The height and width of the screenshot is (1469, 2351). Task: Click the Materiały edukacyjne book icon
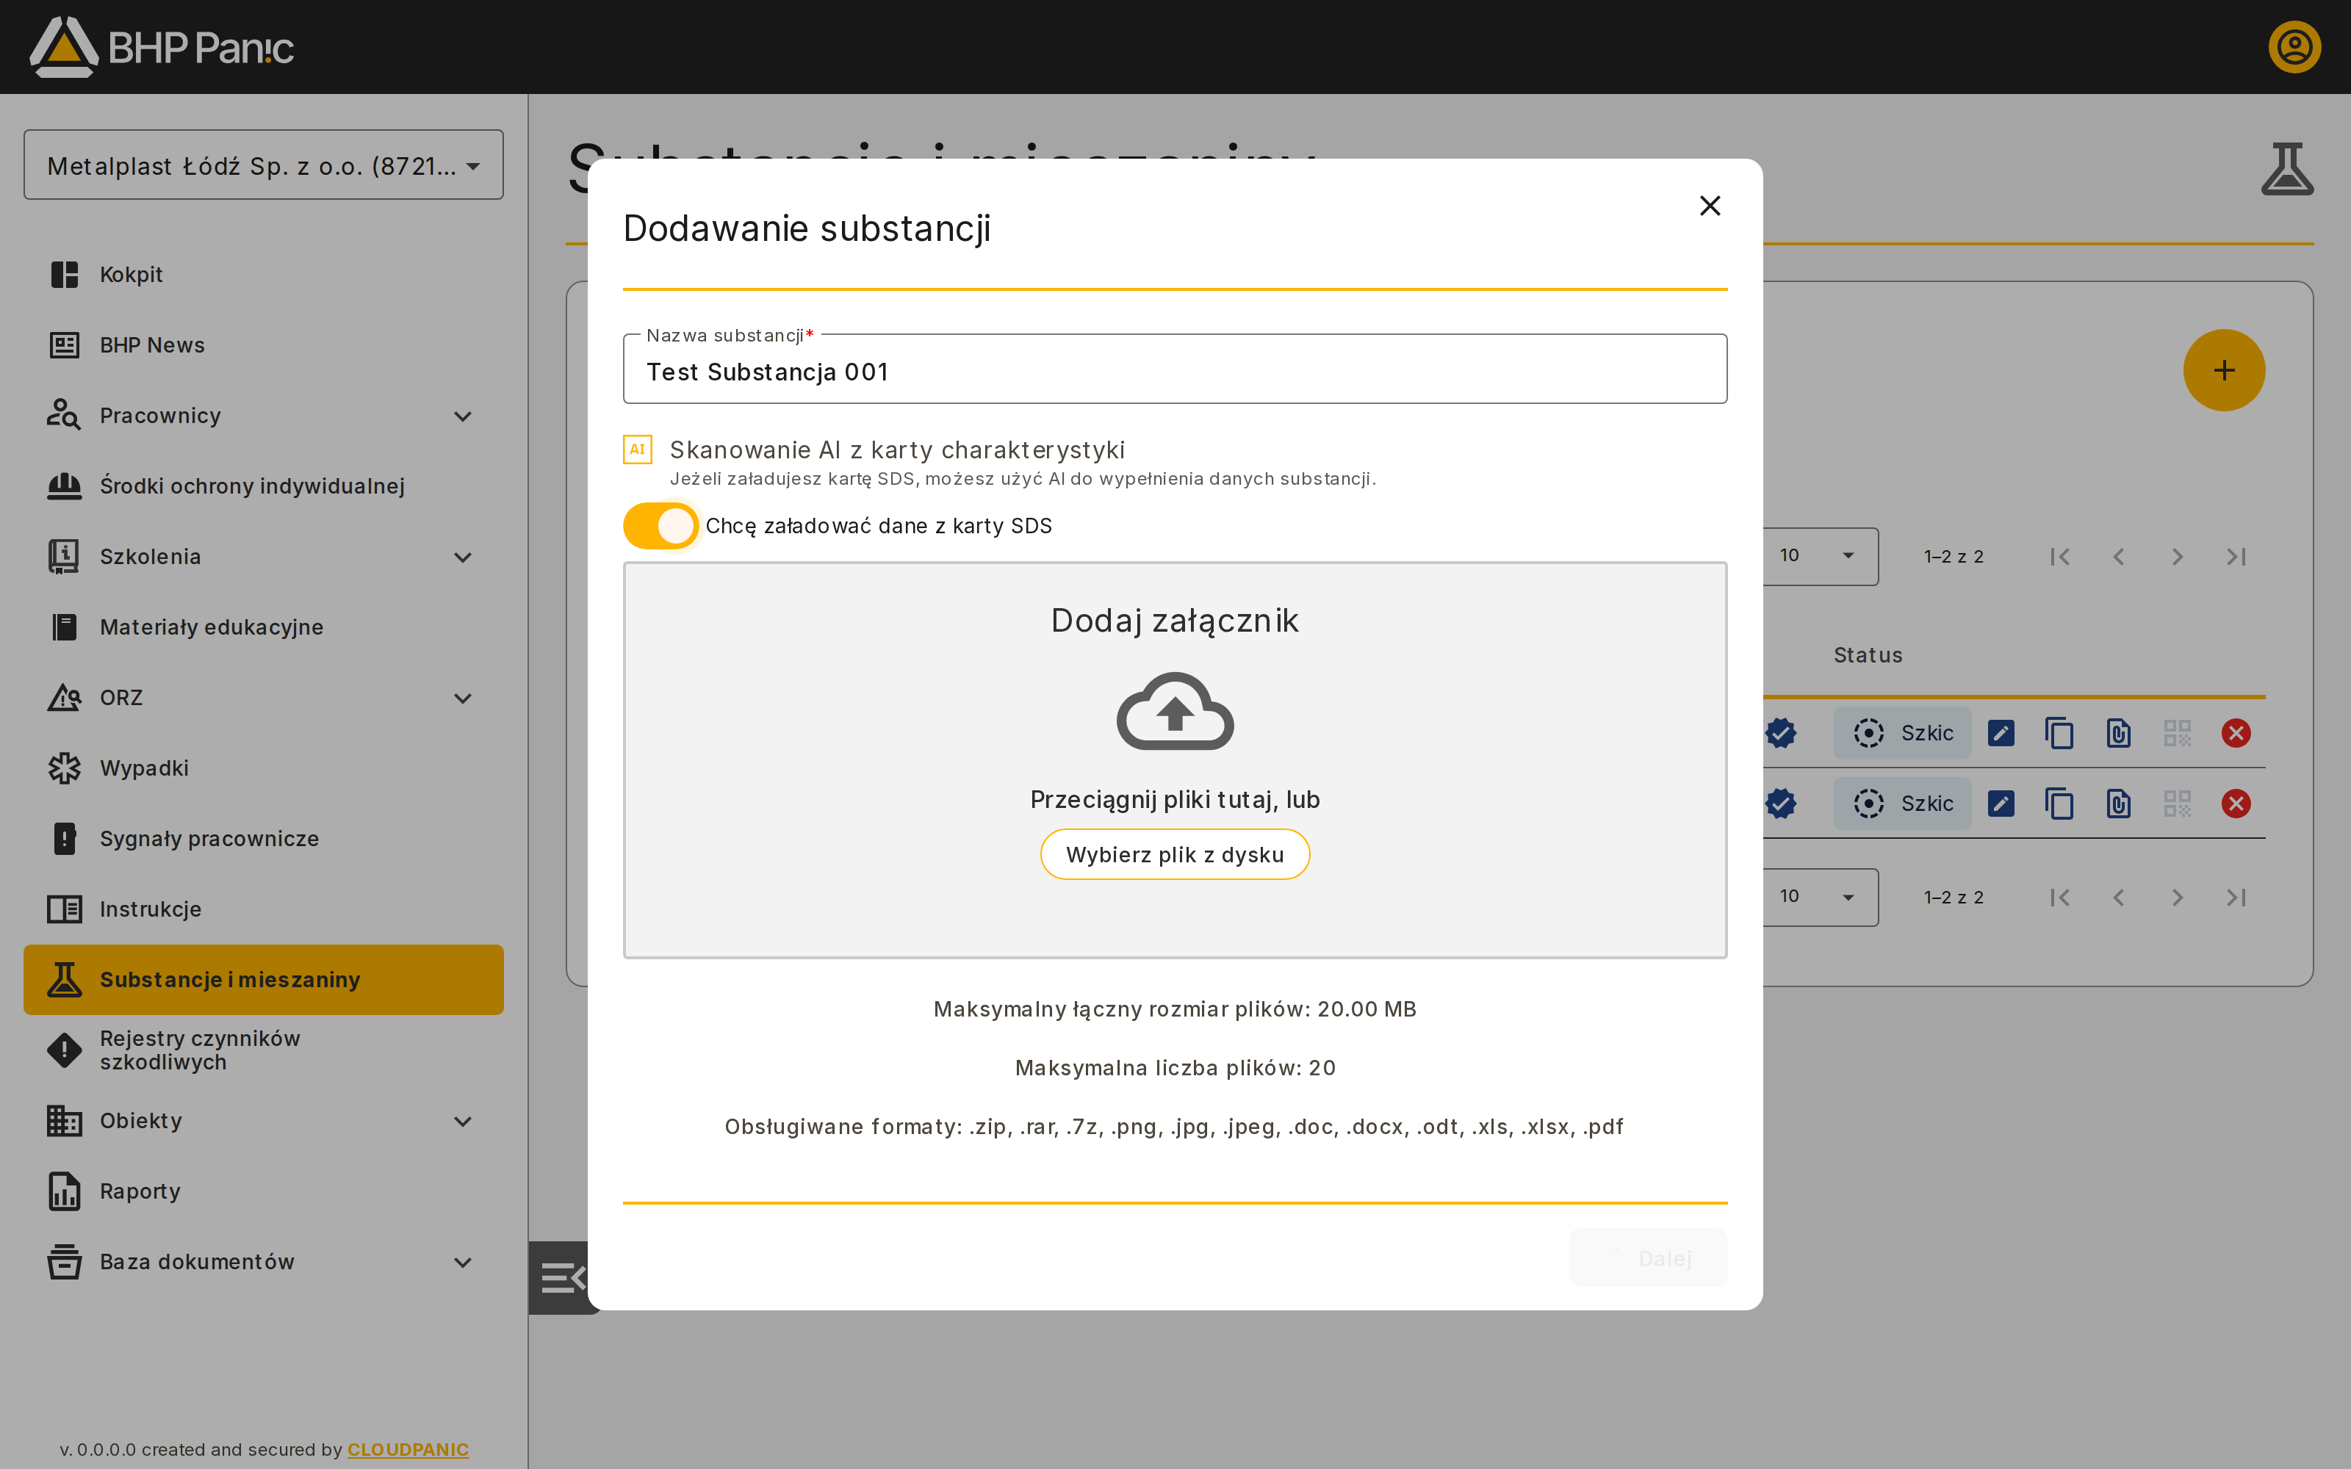64,627
